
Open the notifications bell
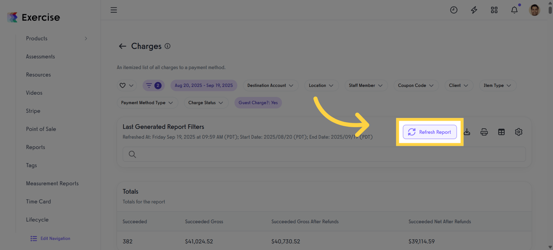point(514,10)
